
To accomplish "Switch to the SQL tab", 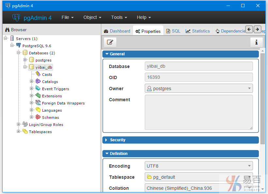I will pos(173,31).
